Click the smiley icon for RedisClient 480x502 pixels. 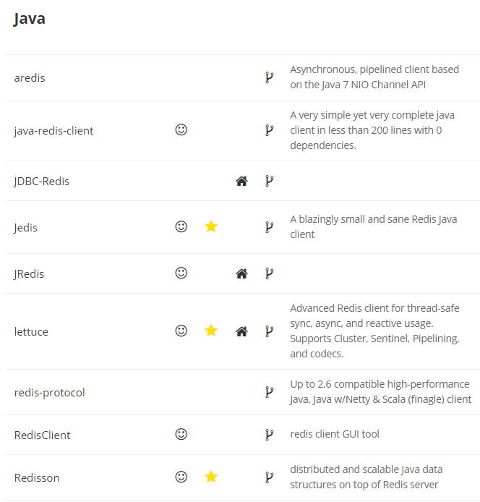click(181, 435)
